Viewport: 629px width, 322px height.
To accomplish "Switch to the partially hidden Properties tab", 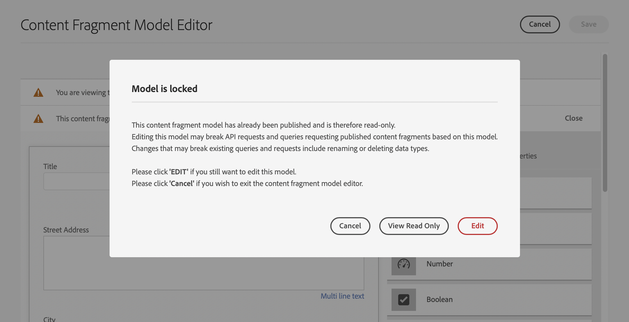I will tap(528, 156).
